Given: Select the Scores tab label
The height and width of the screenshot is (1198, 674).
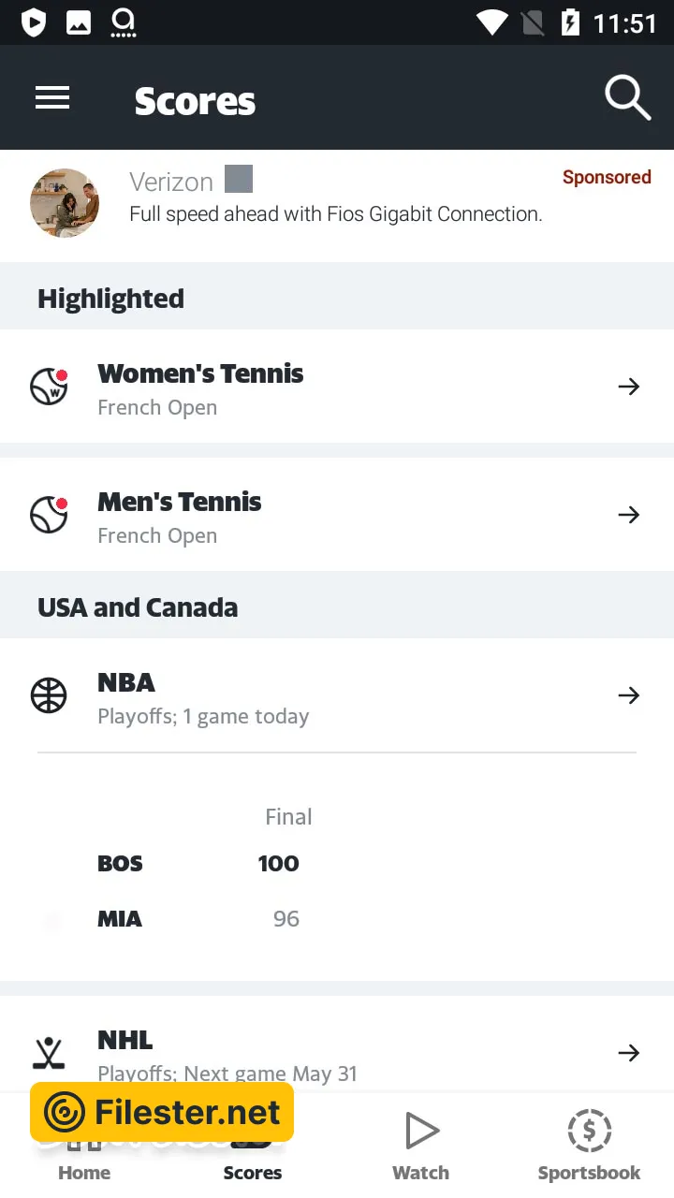Looking at the screenshot, I should coord(253,1173).
